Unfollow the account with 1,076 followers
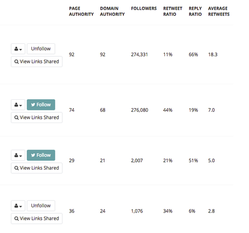This screenshot has height=233, width=249. pyautogui.click(x=41, y=206)
